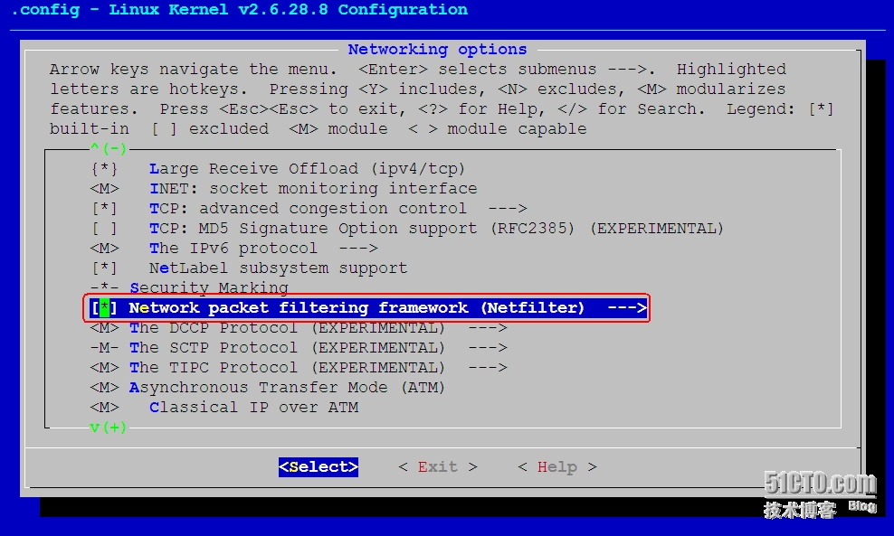Expand Netfilter framework submenu arrow
Viewport: 894px width, 536px height.
click(626, 308)
